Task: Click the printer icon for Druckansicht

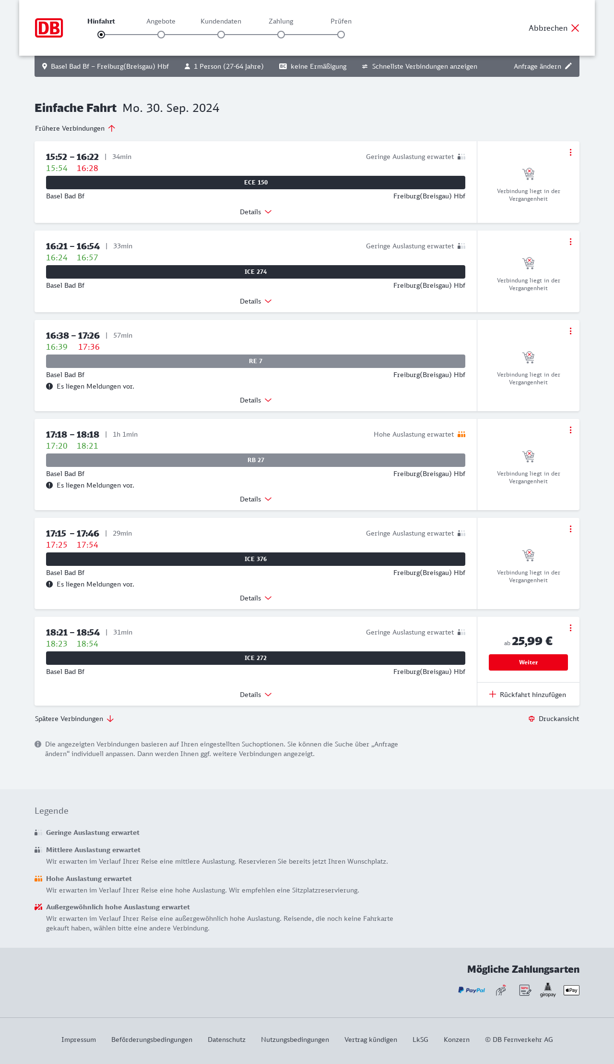Action: [x=531, y=719]
